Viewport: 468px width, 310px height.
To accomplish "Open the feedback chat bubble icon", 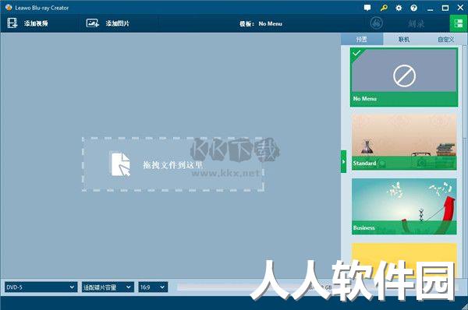I will tap(367, 8).
